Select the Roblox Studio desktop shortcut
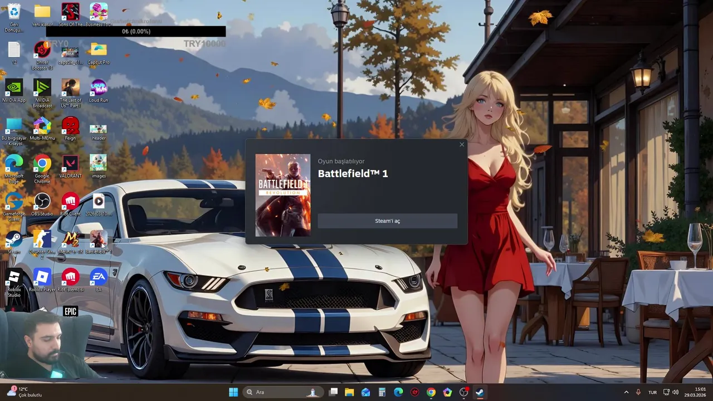This screenshot has height=401, width=713. point(14,283)
